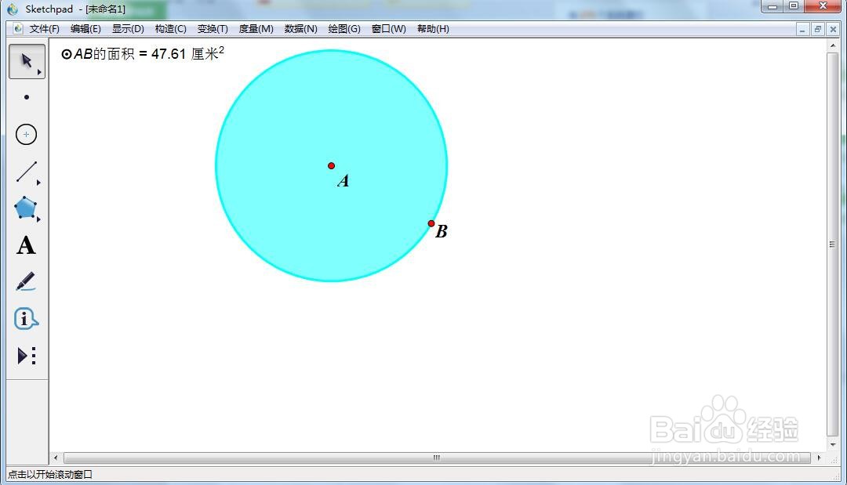Select the Text tool labeled A

click(x=26, y=245)
